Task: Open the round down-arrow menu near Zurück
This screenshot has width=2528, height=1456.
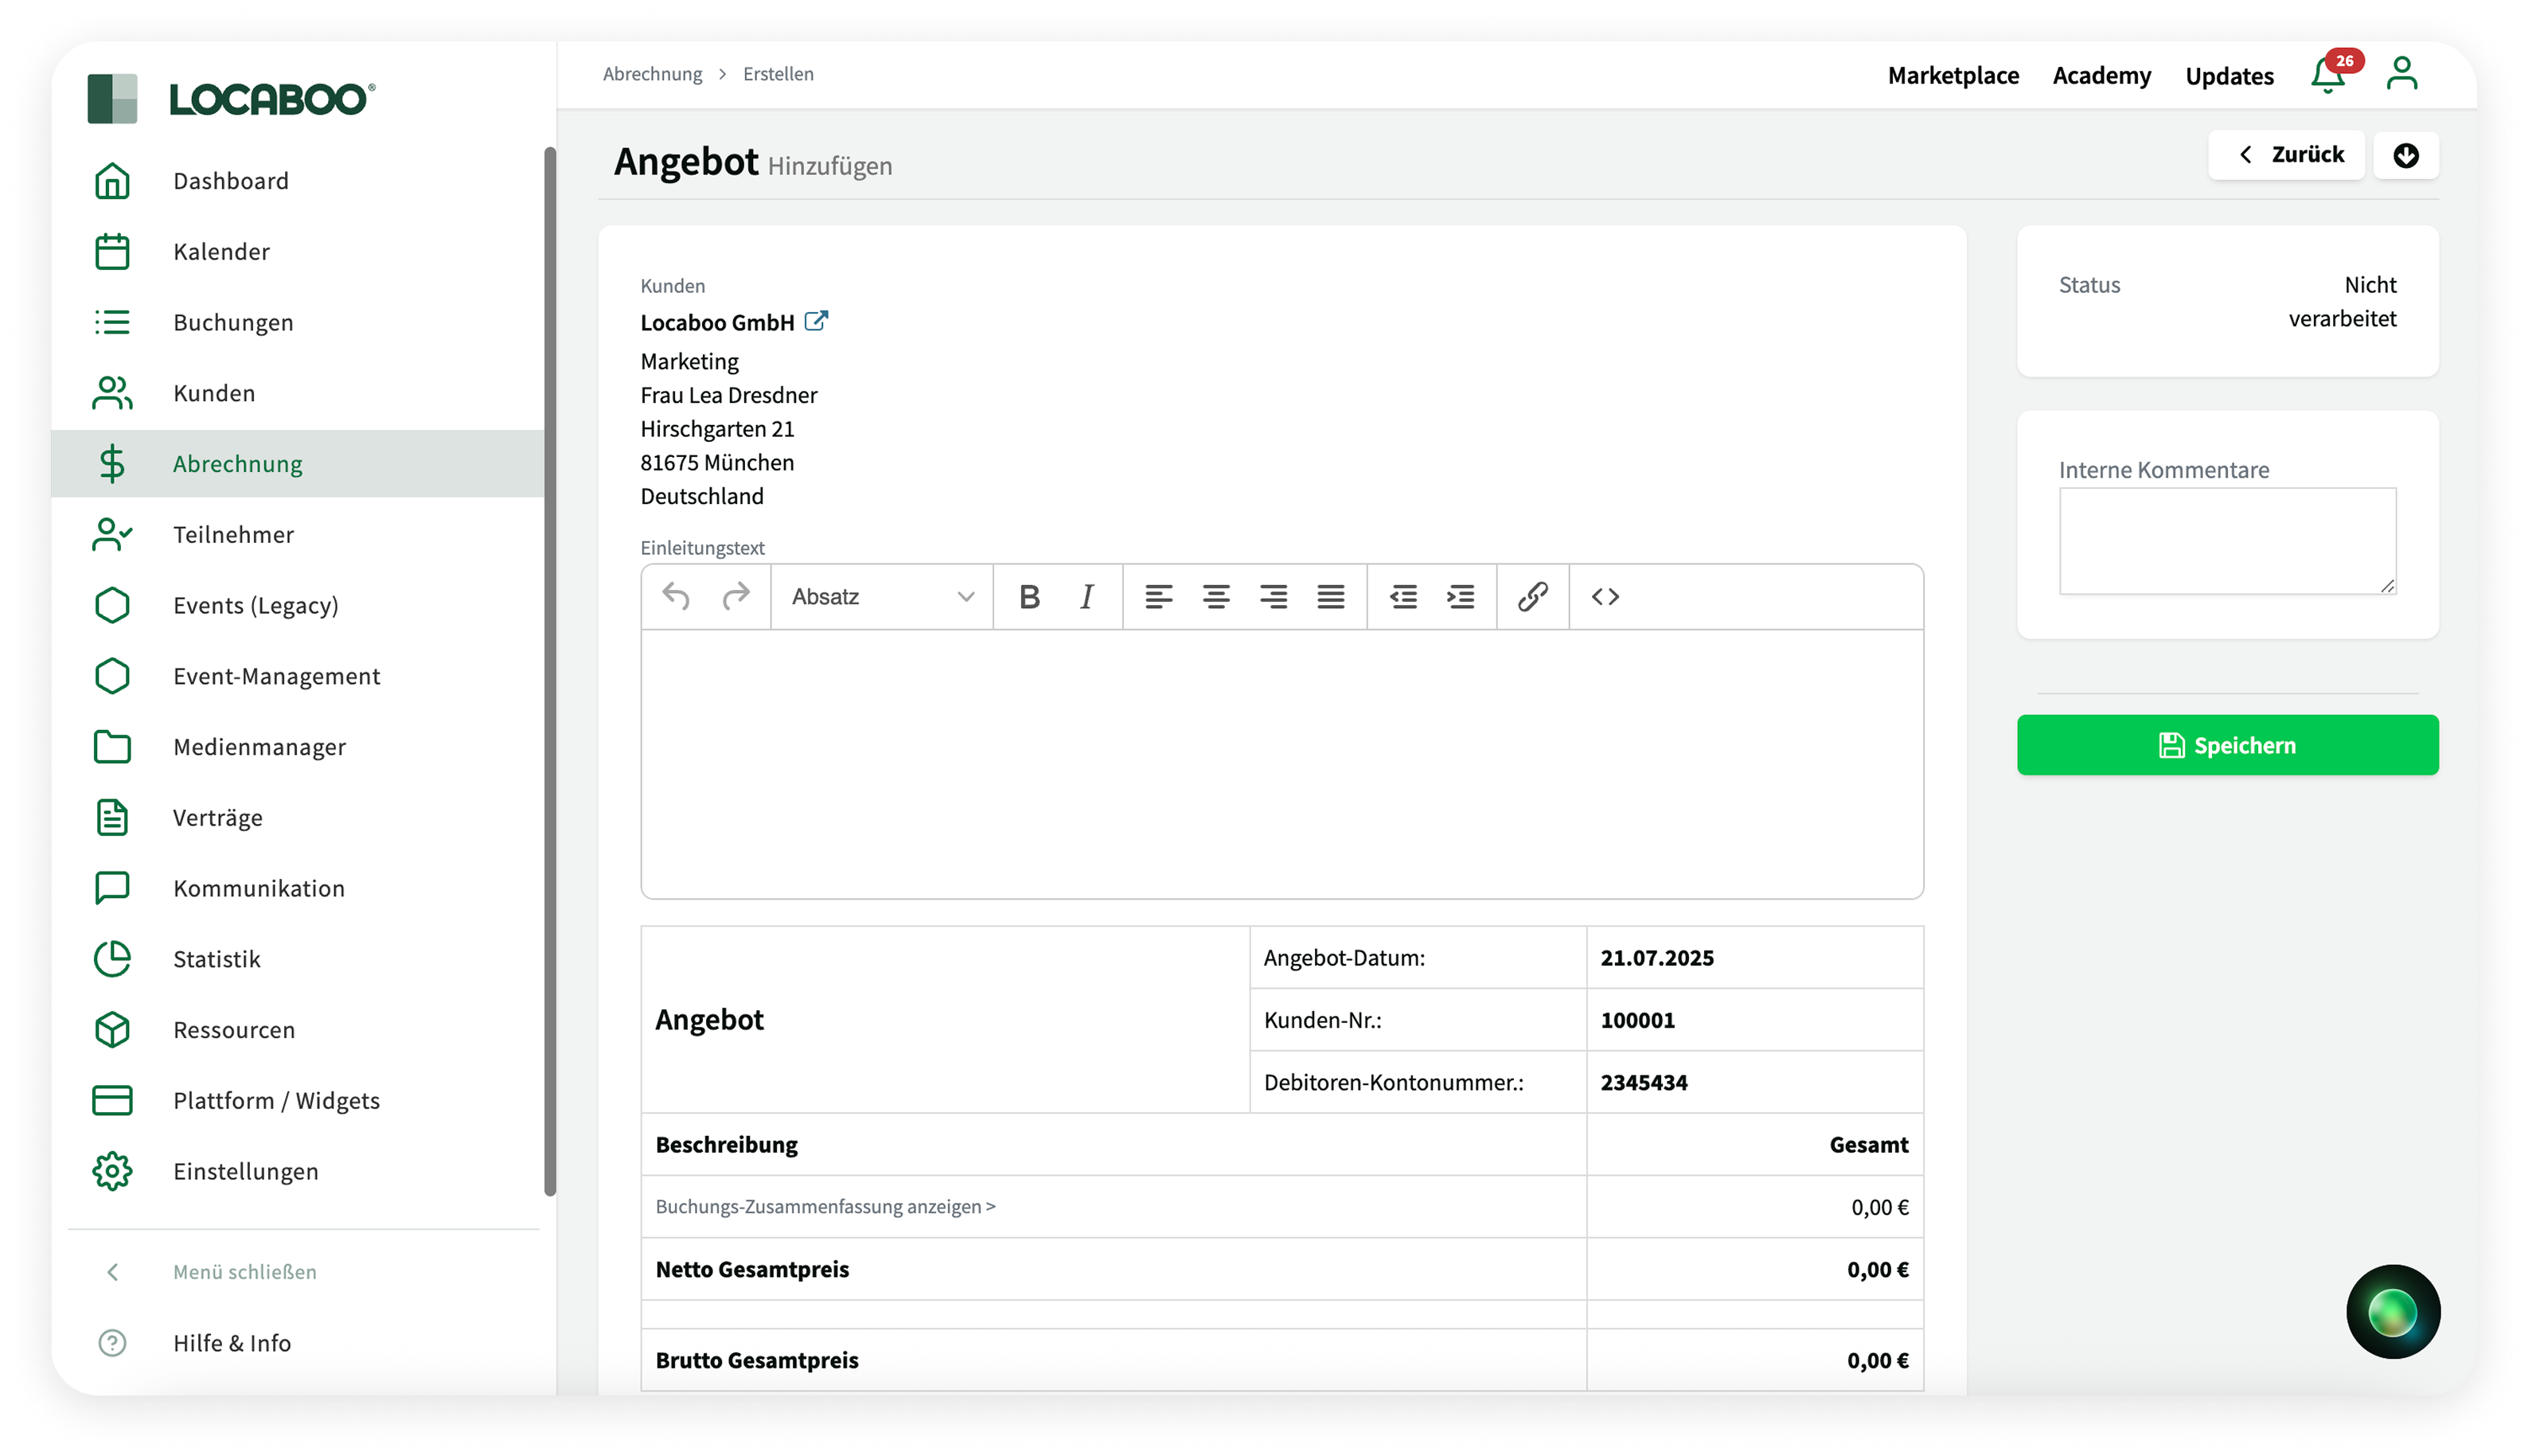Action: coord(2405,155)
